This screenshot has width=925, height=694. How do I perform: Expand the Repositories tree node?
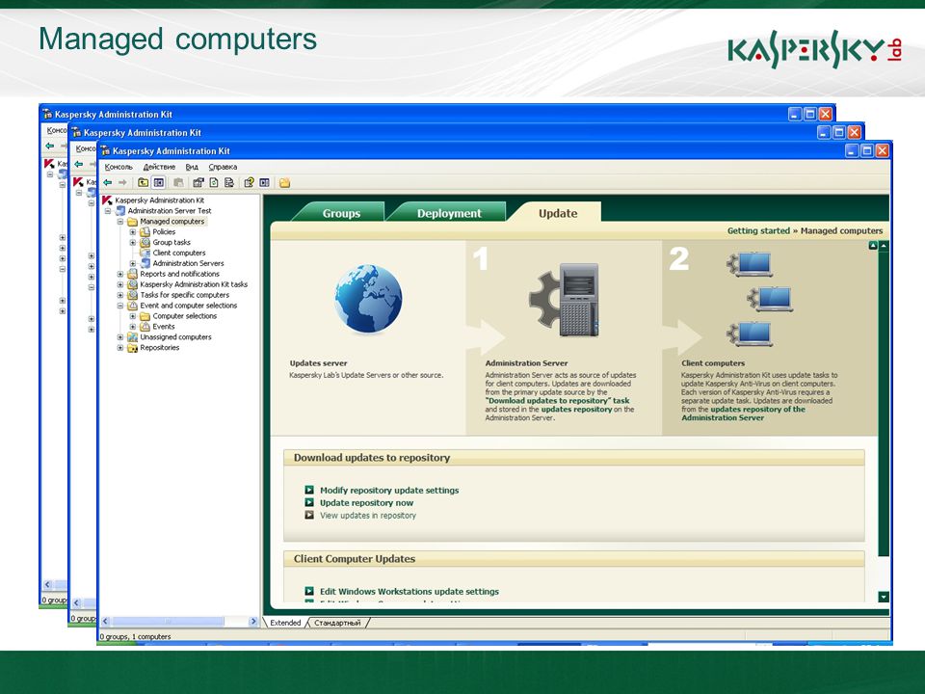[x=120, y=348]
